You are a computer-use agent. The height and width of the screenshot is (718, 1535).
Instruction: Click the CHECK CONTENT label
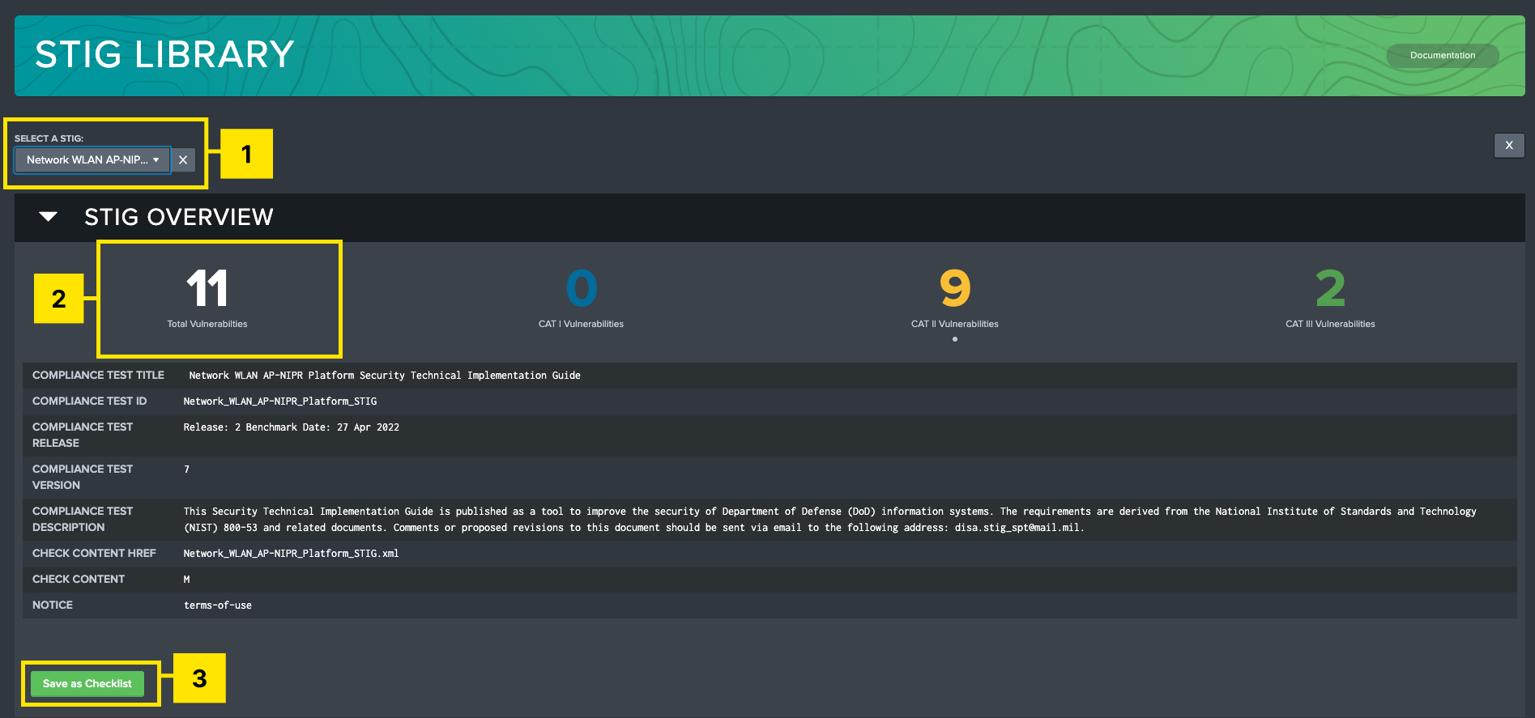coord(79,580)
